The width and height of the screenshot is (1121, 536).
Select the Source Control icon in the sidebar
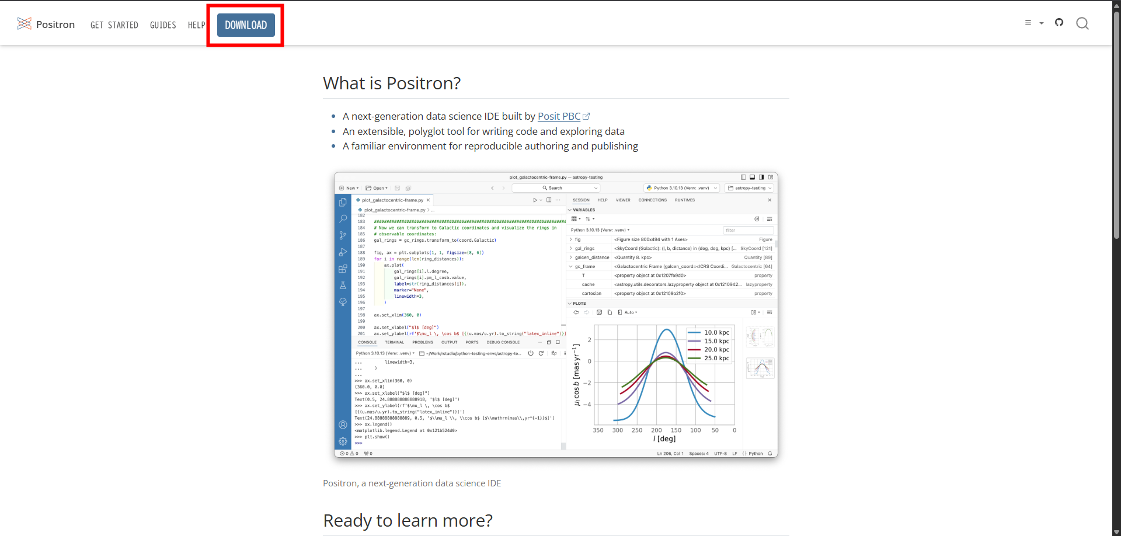point(343,235)
